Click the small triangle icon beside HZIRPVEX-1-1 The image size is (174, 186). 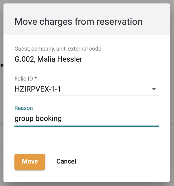(154, 89)
